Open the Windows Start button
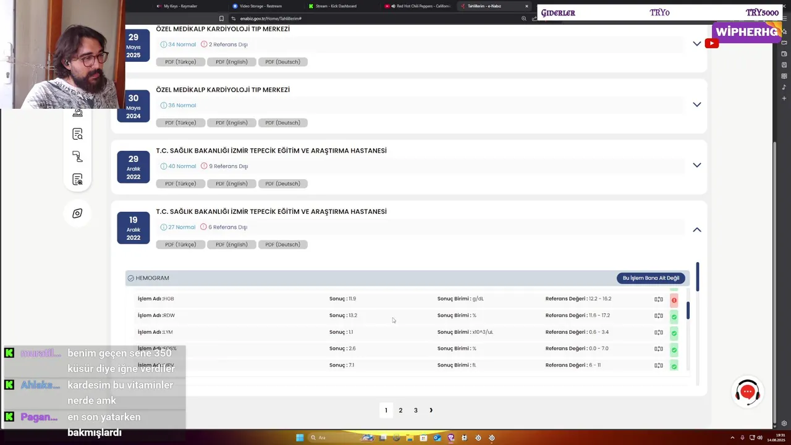 point(300,438)
